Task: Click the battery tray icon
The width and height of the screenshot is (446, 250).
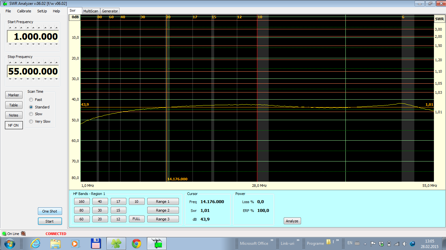Action: point(389,243)
